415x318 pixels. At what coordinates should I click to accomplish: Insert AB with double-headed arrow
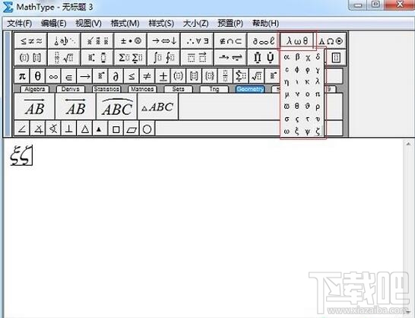pos(75,107)
